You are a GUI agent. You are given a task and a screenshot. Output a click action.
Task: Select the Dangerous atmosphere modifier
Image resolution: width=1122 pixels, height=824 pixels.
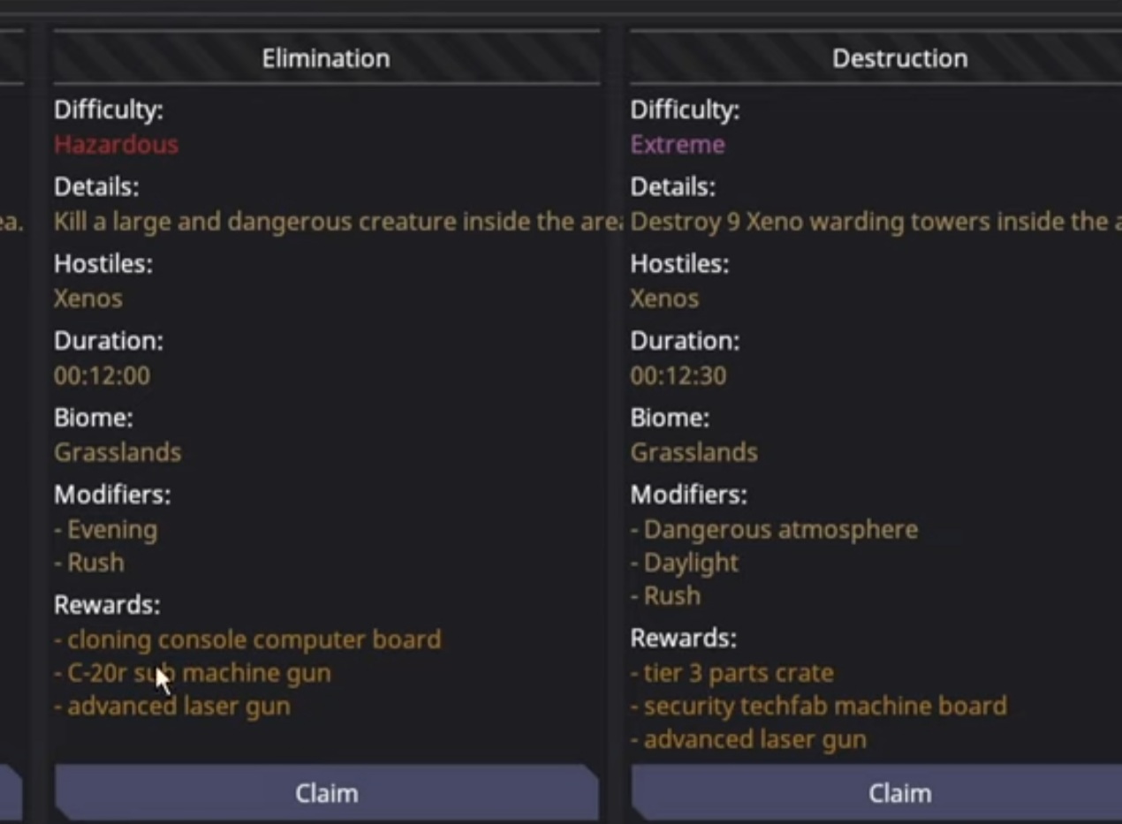[780, 529]
